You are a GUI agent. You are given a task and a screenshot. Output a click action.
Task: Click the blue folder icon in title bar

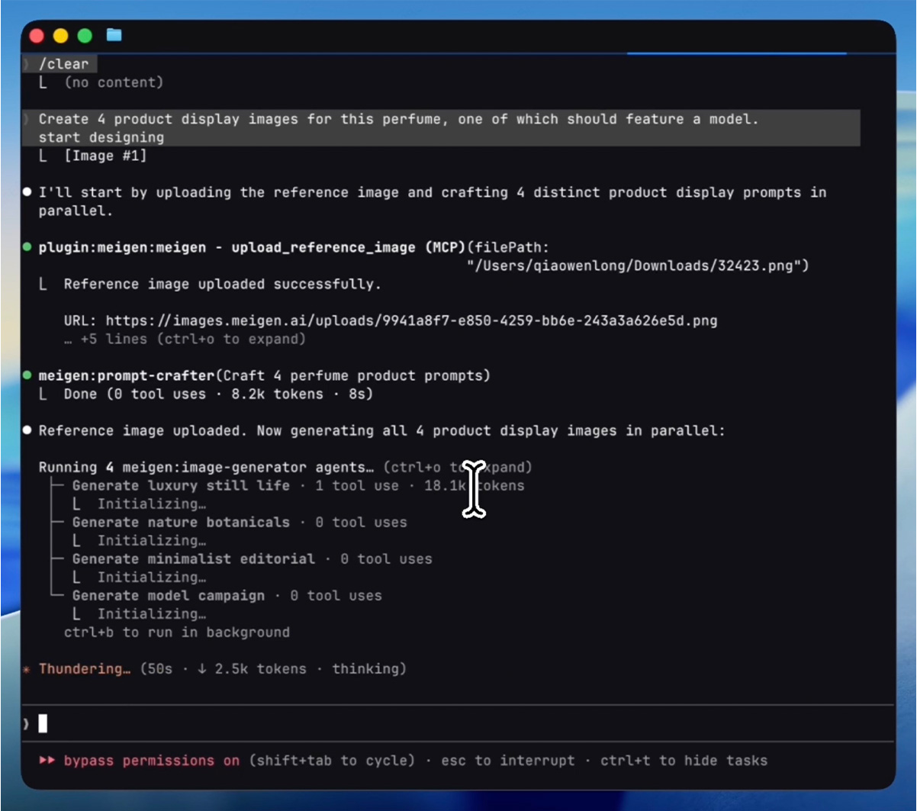click(x=114, y=35)
